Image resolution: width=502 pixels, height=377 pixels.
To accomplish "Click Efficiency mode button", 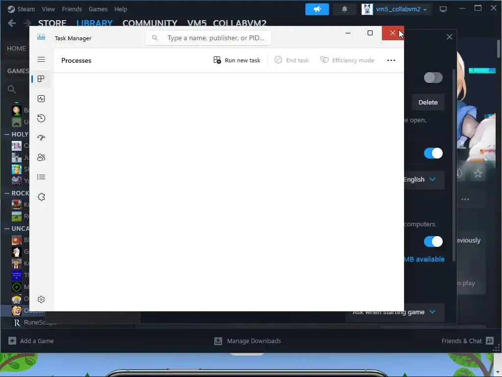I will coord(348,60).
